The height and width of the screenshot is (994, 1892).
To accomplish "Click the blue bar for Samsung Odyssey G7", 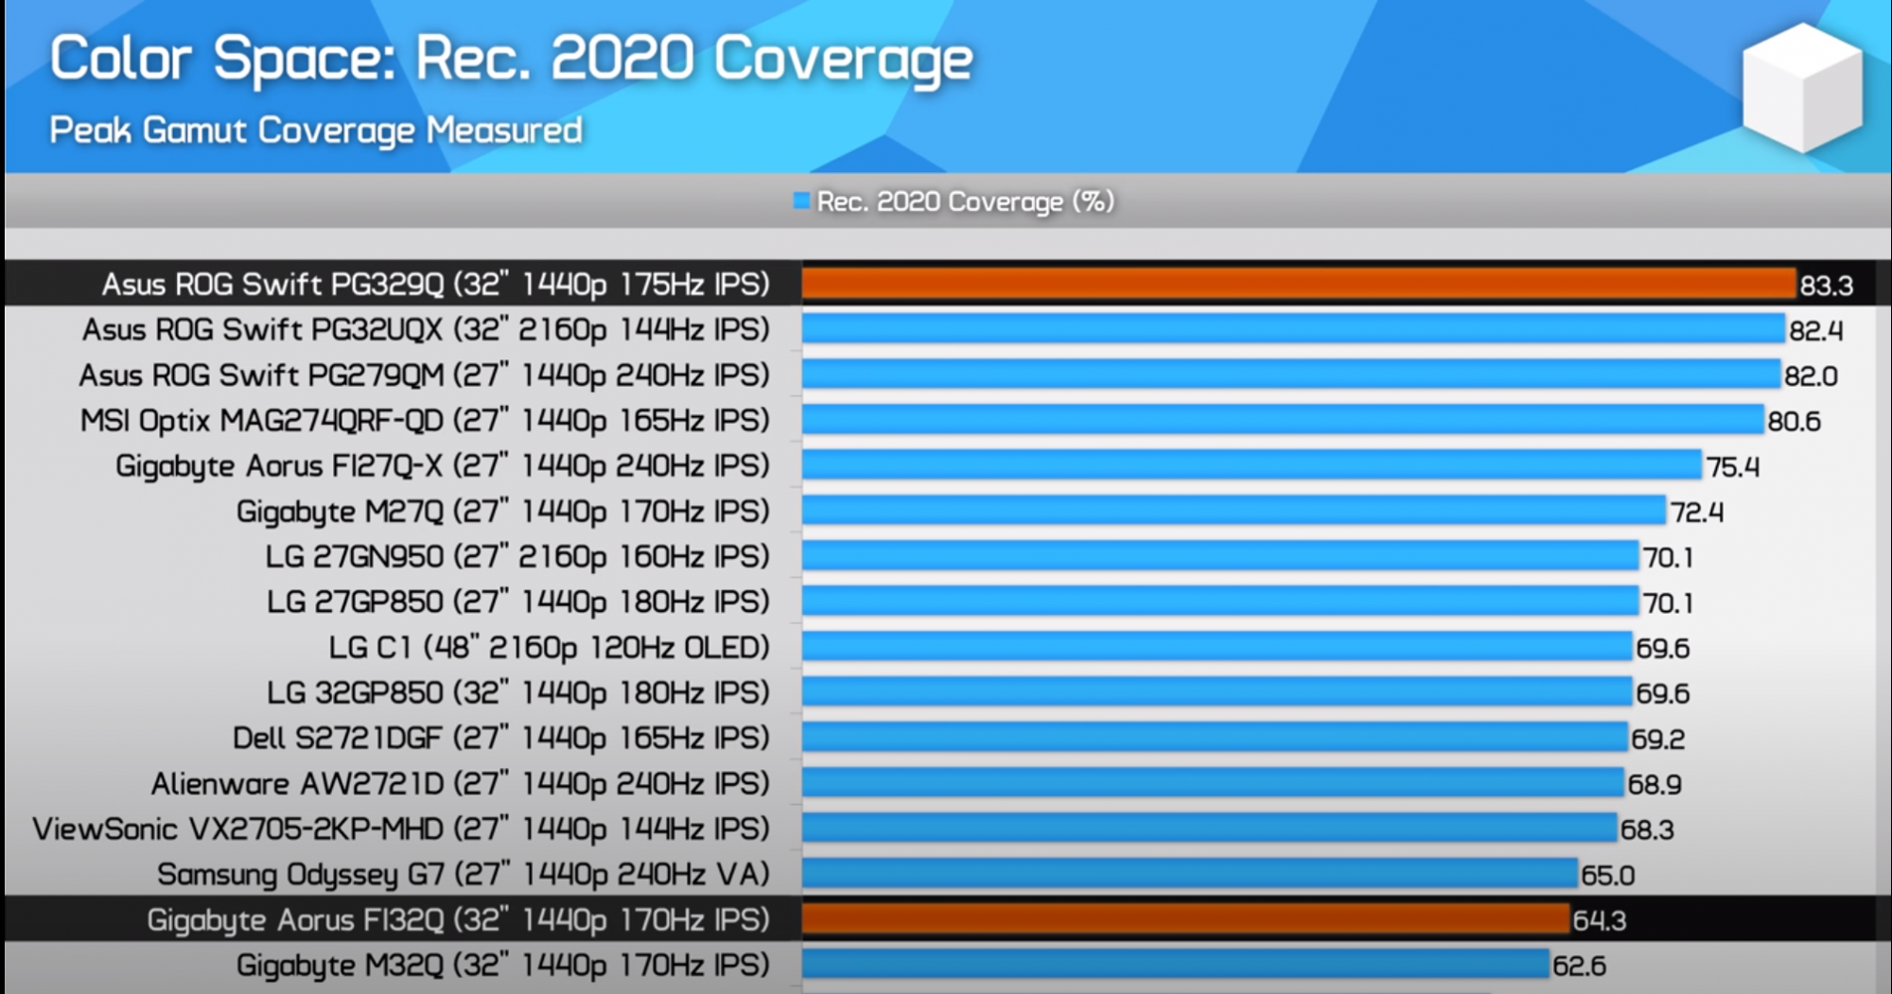I will coord(1190,874).
